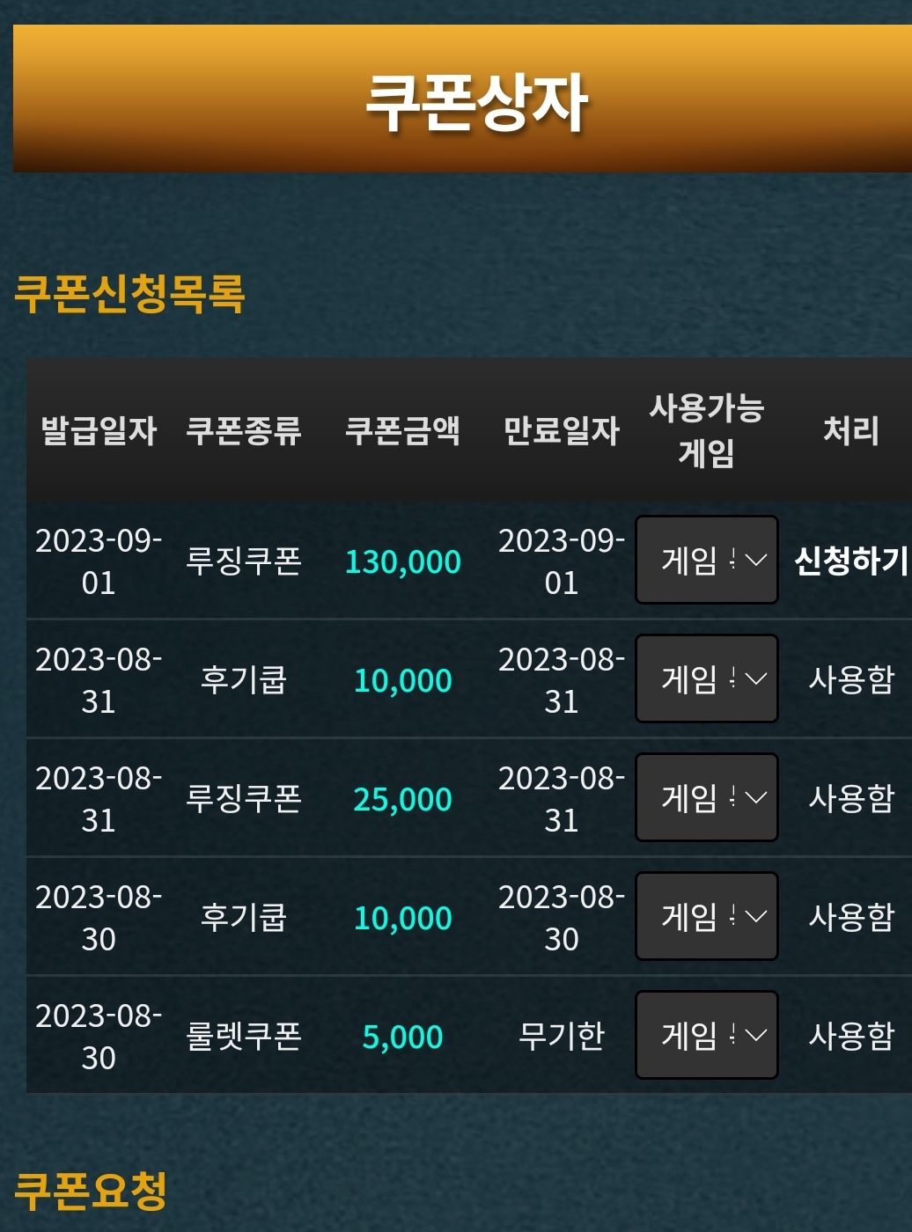The image size is (912, 1232).
Task: Click the 무기한 expiry cell
Action: 562,1036
